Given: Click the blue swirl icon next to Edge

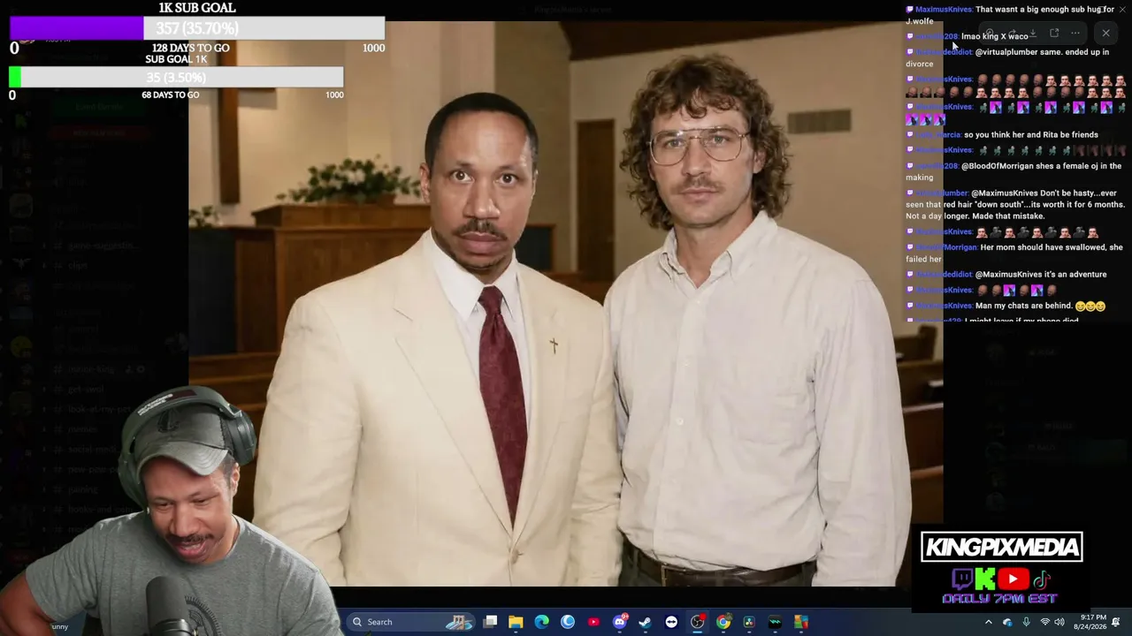Looking at the screenshot, I should click(x=568, y=622).
